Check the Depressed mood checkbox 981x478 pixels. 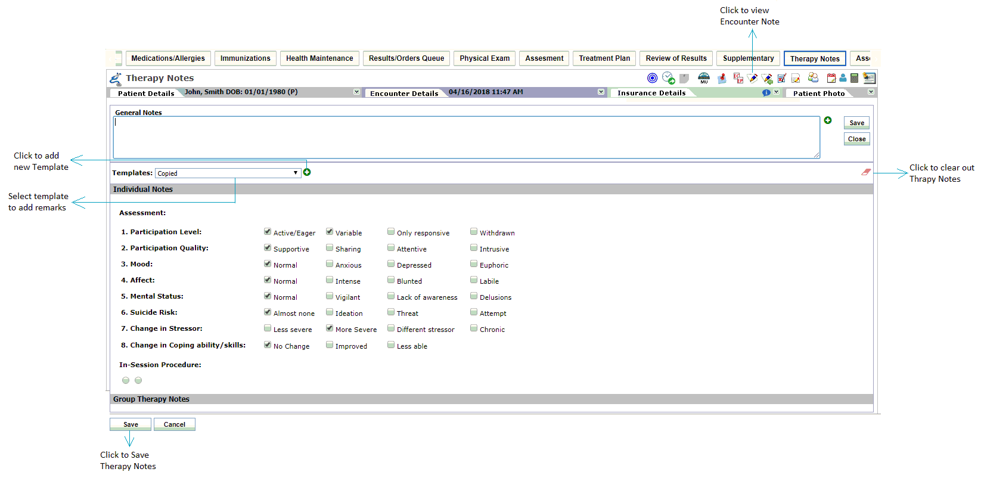(x=391, y=264)
